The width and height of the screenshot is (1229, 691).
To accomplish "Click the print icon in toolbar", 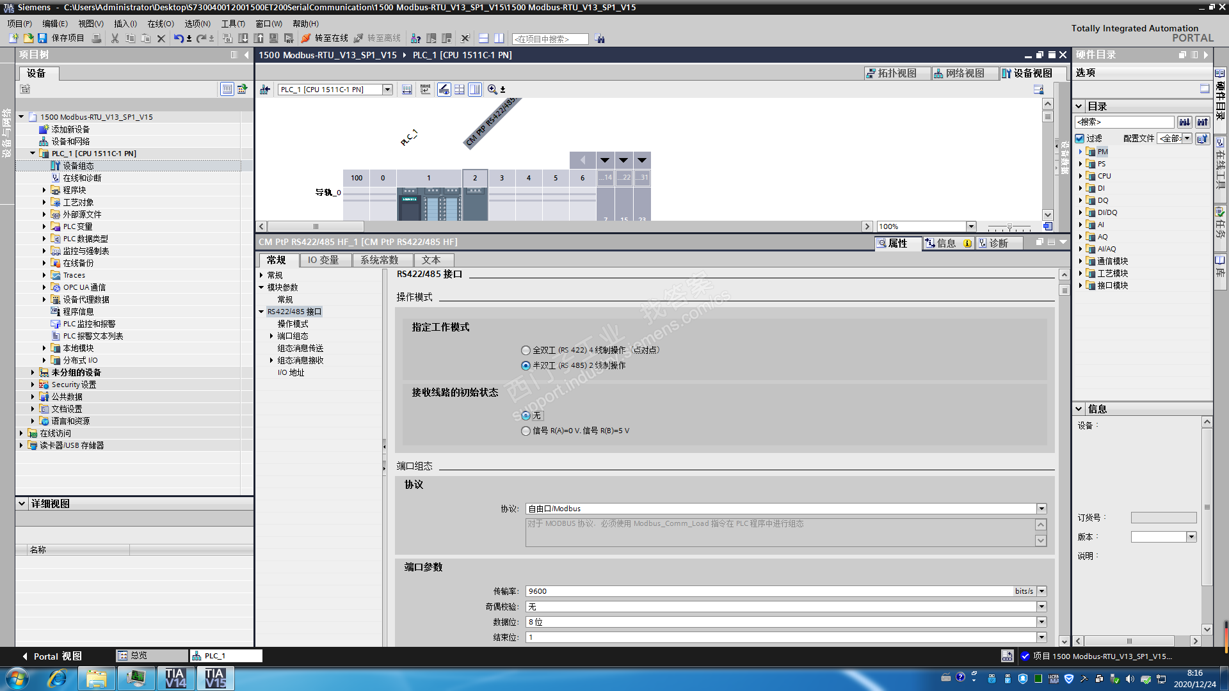I will click(96, 38).
